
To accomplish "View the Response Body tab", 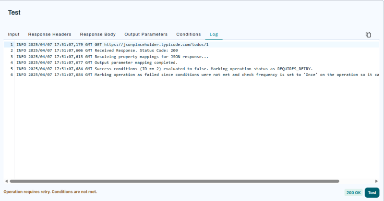I will (98, 34).
